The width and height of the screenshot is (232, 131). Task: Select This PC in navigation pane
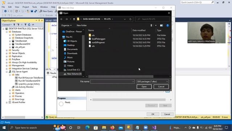(69, 37)
